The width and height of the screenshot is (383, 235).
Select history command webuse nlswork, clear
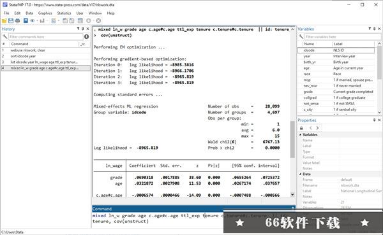[45, 50]
